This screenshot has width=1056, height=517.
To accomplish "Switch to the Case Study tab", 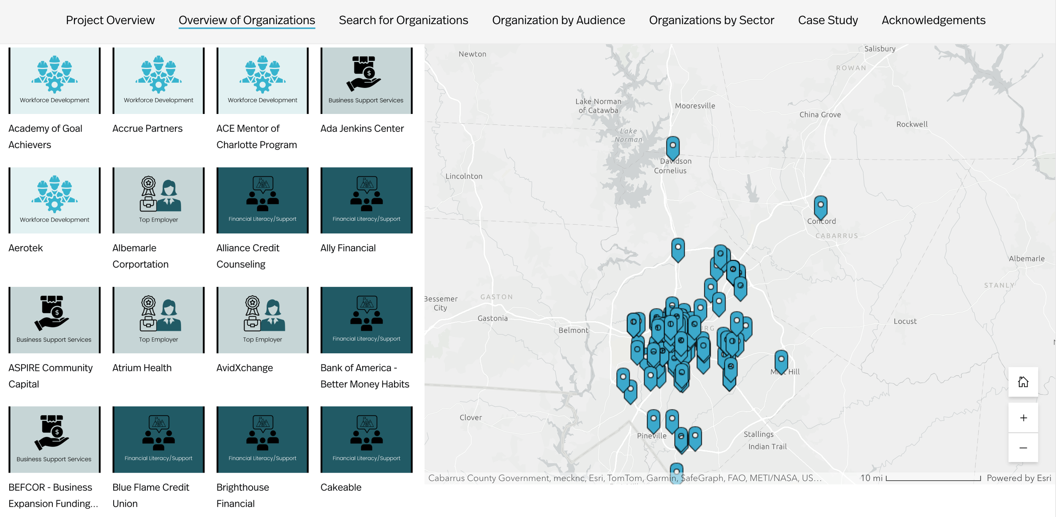I will 827,20.
